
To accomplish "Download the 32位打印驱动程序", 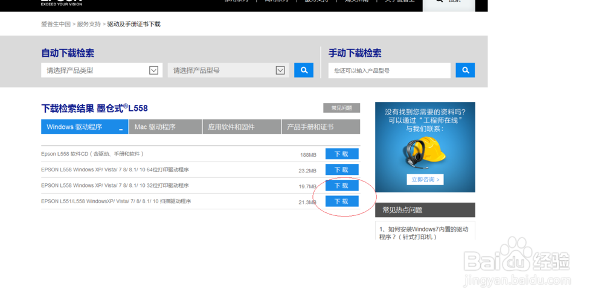I will (342, 186).
